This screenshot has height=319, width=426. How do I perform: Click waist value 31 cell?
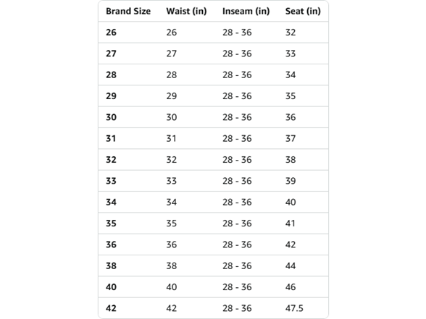tap(172, 138)
